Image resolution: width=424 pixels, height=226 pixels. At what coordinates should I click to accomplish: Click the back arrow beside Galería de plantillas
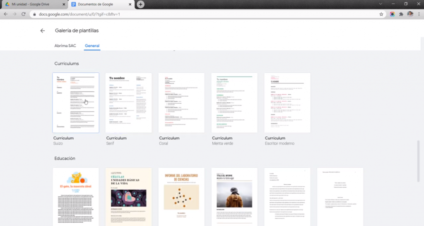(x=42, y=31)
